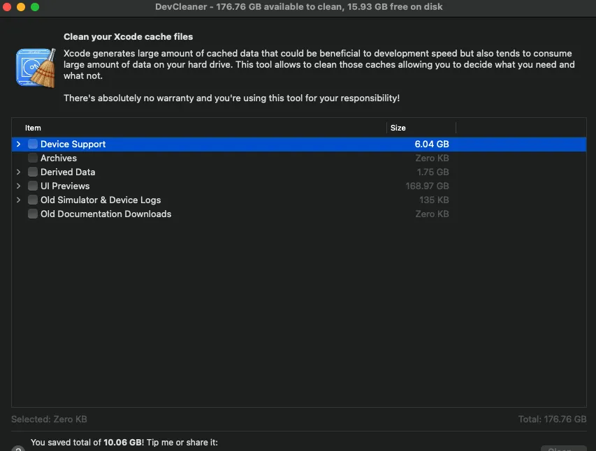Click the Total: 176.76 GB status text
Screen dimensions: 596x451
552,419
